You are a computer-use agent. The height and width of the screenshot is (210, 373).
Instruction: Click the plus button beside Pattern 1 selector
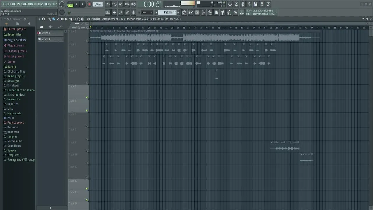point(178,12)
